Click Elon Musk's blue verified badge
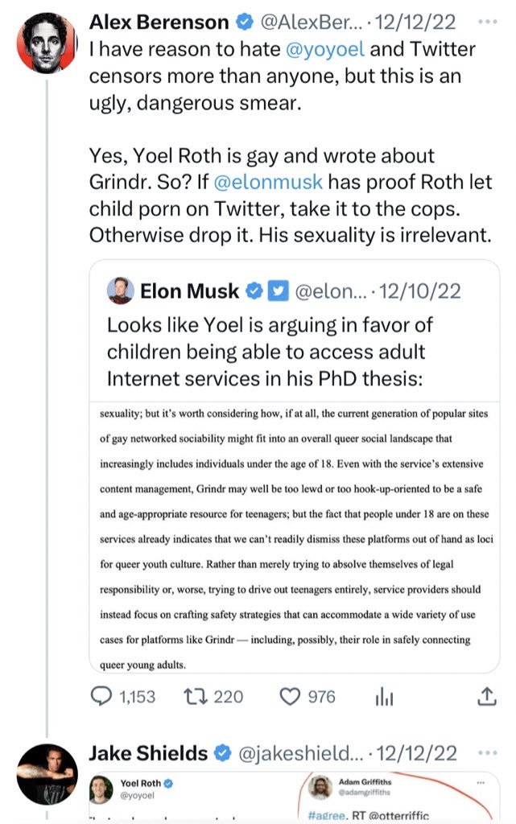The width and height of the screenshot is (516, 824). click(254, 290)
